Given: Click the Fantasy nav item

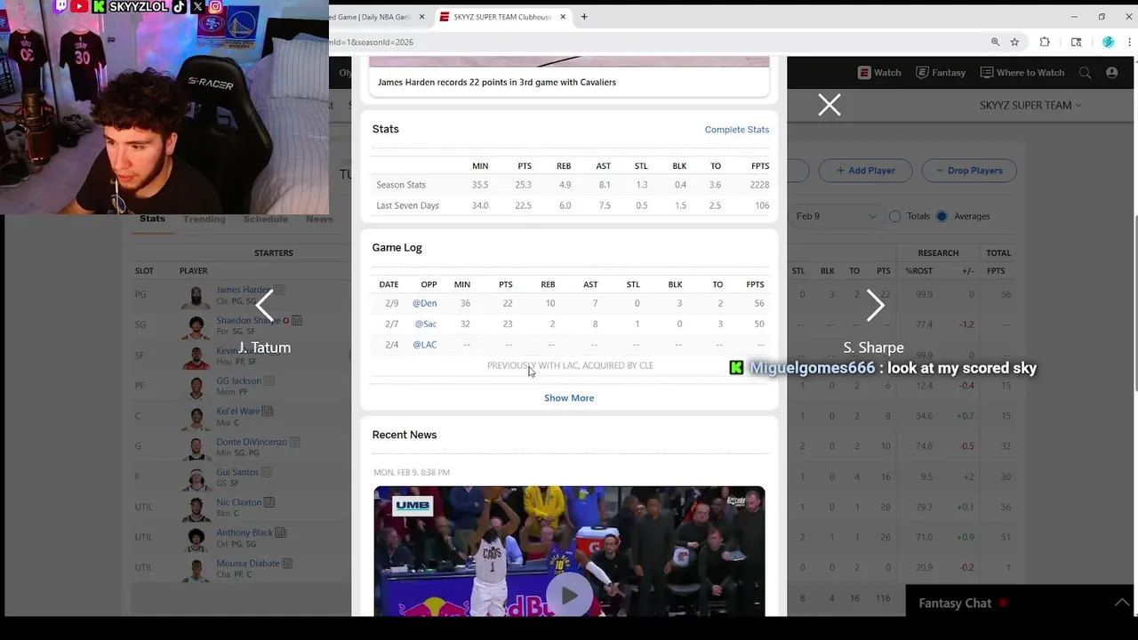Looking at the screenshot, I should pyautogui.click(x=941, y=73).
